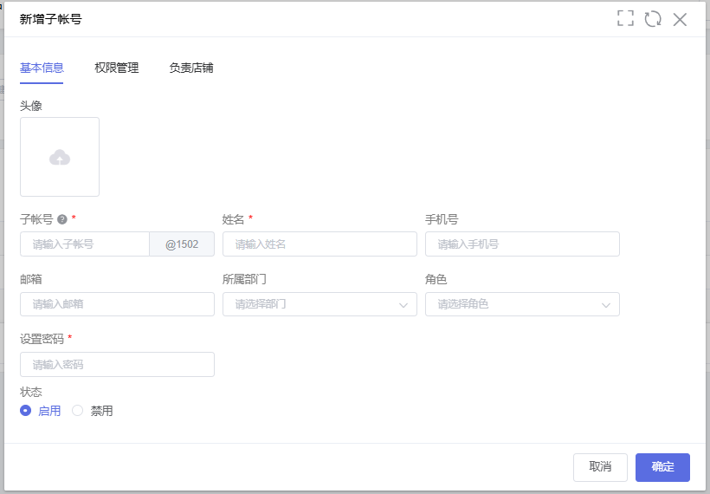Click the 手机号 input field

(x=522, y=244)
